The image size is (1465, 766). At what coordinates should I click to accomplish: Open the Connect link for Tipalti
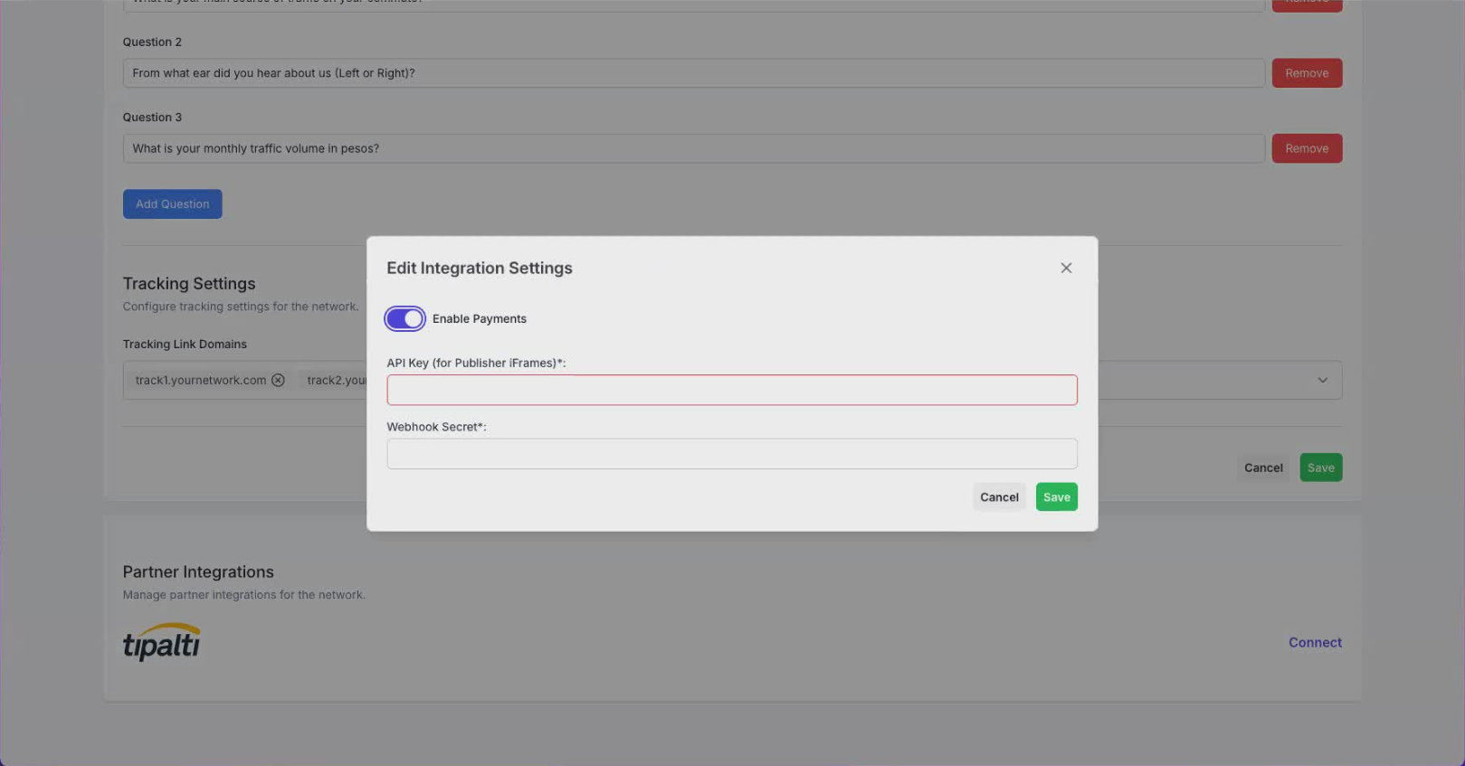coord(1314,643)
